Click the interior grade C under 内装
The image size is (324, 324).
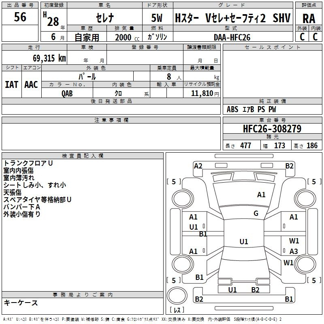(x=315, y=37)
